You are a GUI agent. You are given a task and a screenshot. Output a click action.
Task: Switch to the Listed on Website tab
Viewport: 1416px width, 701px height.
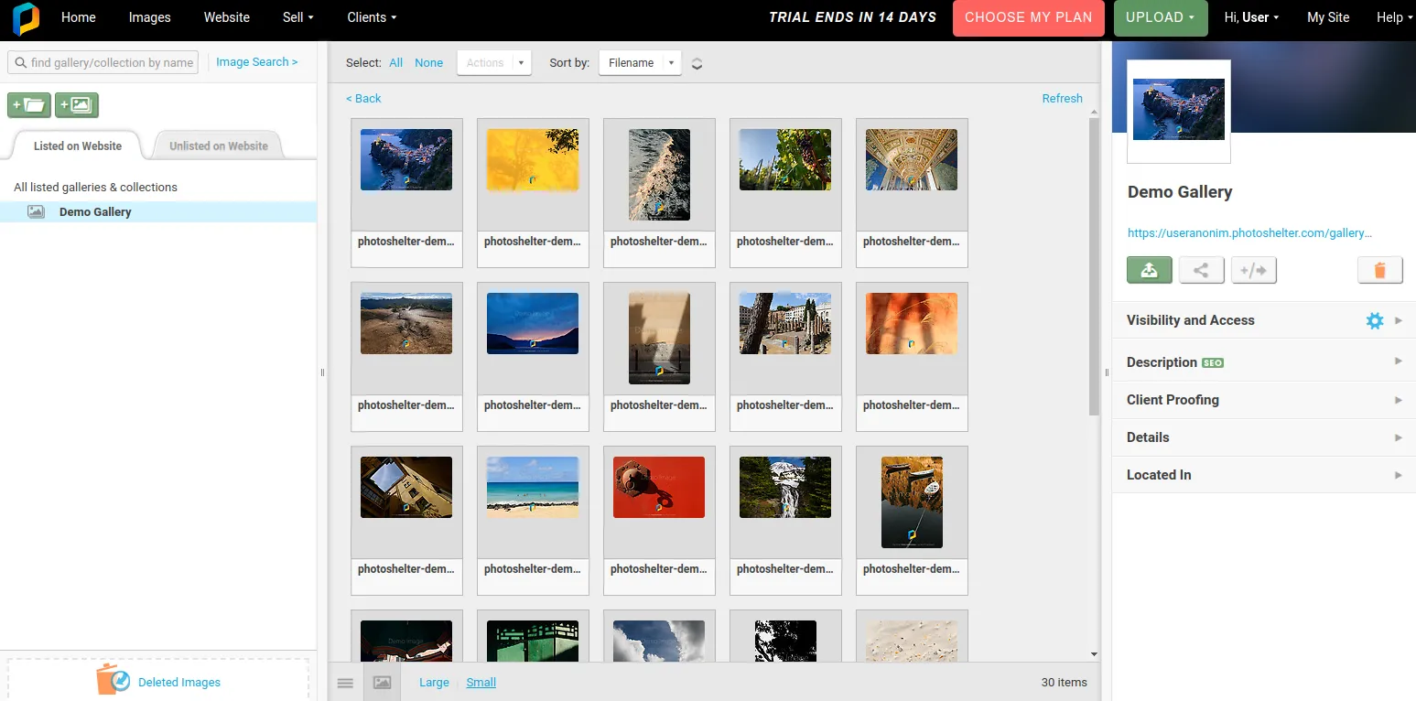click(x=78, y=146)
